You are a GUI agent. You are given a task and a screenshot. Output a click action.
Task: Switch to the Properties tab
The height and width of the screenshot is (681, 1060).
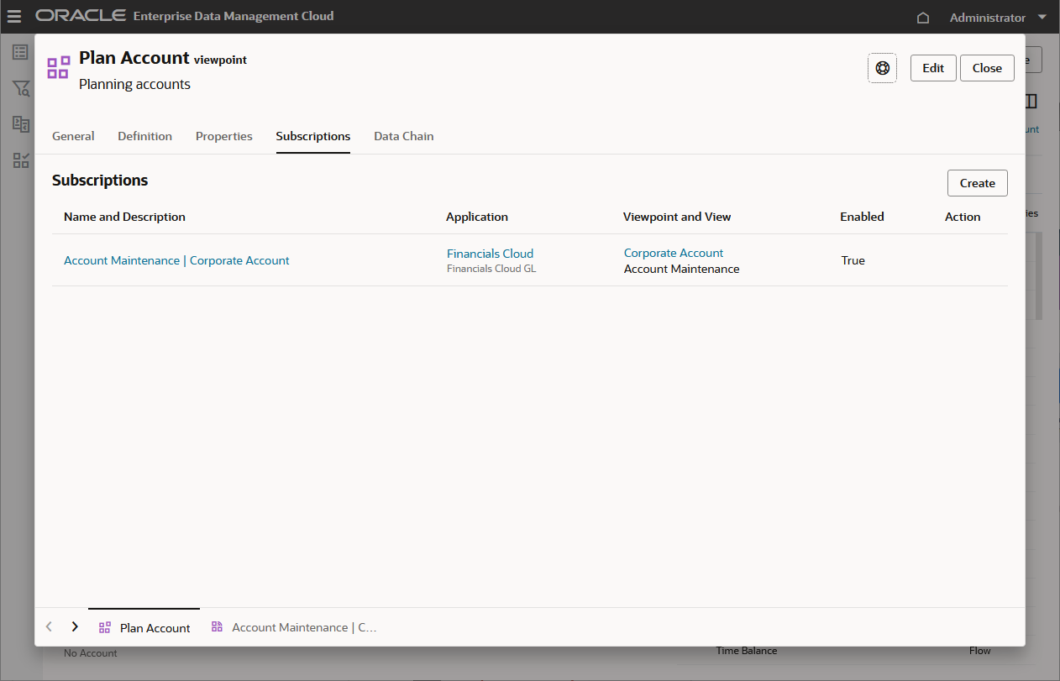point(224,136)
